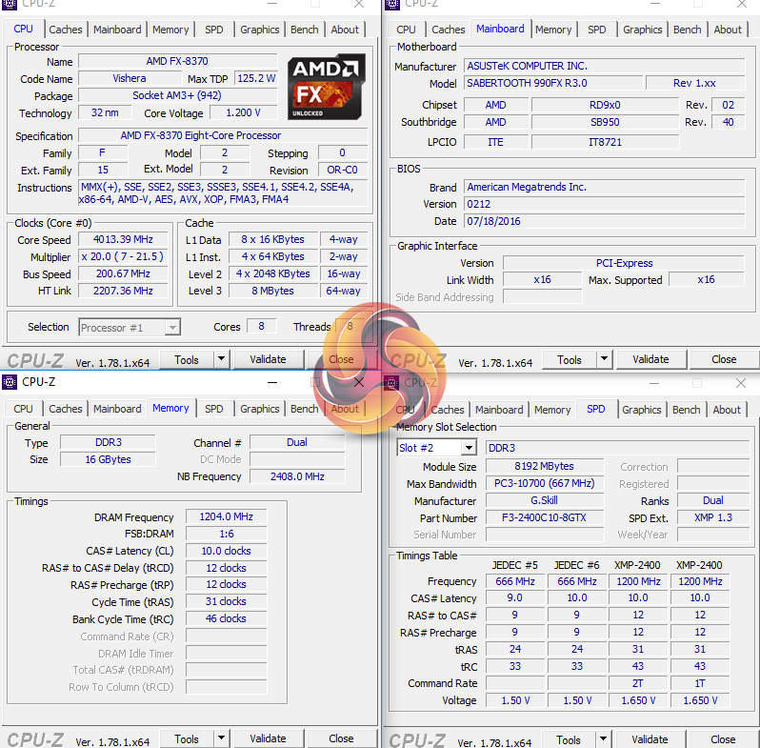Click the Cores count 8 field
760x748 pixels.
tap(262, 327)
